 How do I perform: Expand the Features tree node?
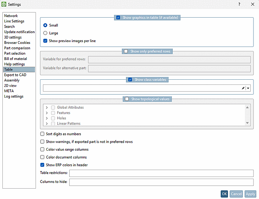pyautogui.click(x=47, y=113)
